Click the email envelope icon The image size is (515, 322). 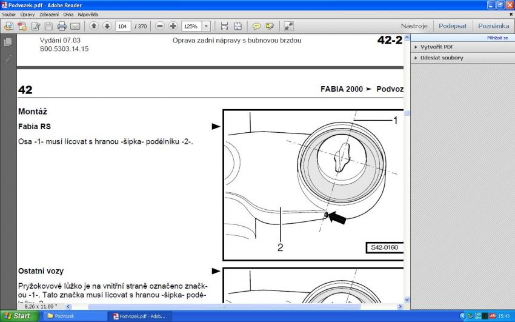click(x=75, y=26)
